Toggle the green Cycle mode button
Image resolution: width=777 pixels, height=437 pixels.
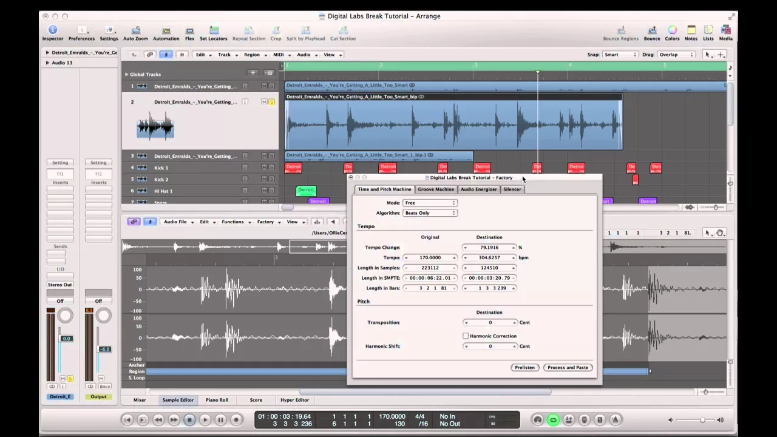tap(553, 419)
